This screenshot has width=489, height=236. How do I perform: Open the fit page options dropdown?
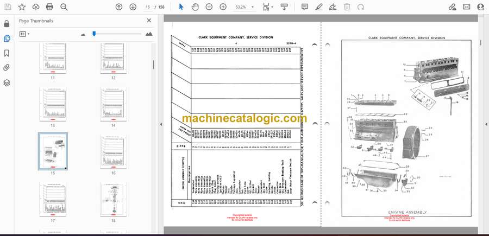[268, 7]
